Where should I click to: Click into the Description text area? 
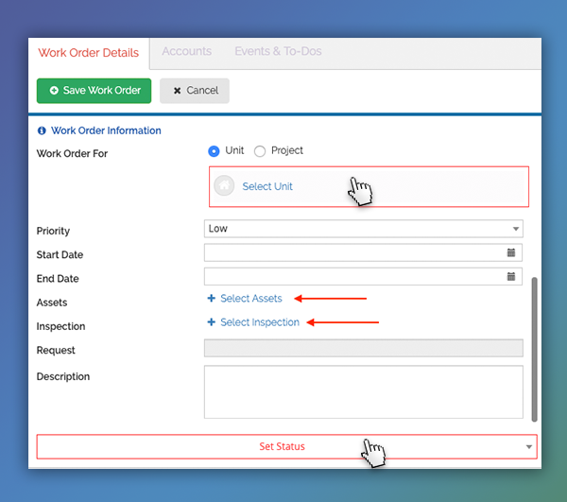(x=364, y=392)
